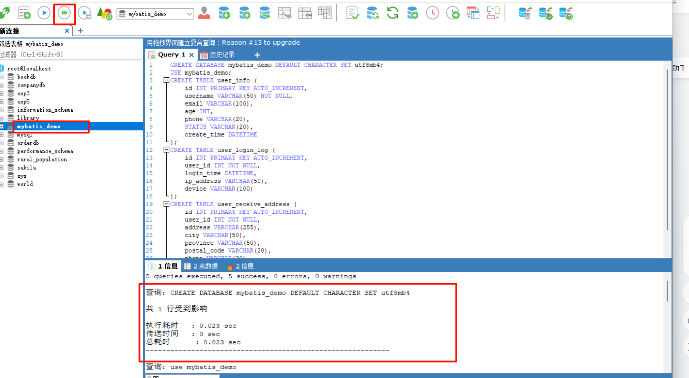This screenshot has width=689, height=378.
Task: Click the execute all queries button
Action: point(64,13)
